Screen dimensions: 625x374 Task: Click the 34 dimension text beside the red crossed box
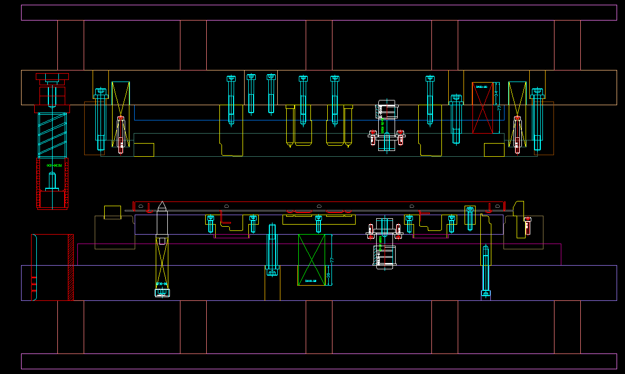496,93
